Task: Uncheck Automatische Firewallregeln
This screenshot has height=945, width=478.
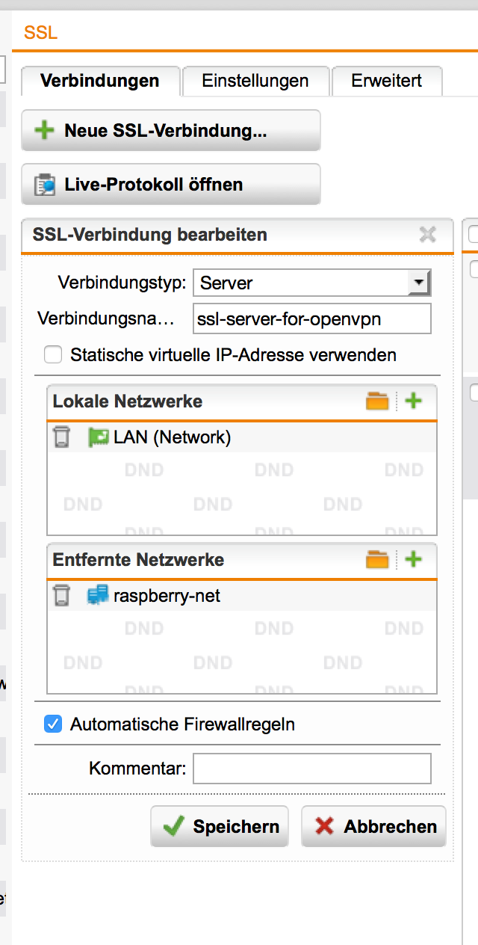Action: click(x=53, y=724)
